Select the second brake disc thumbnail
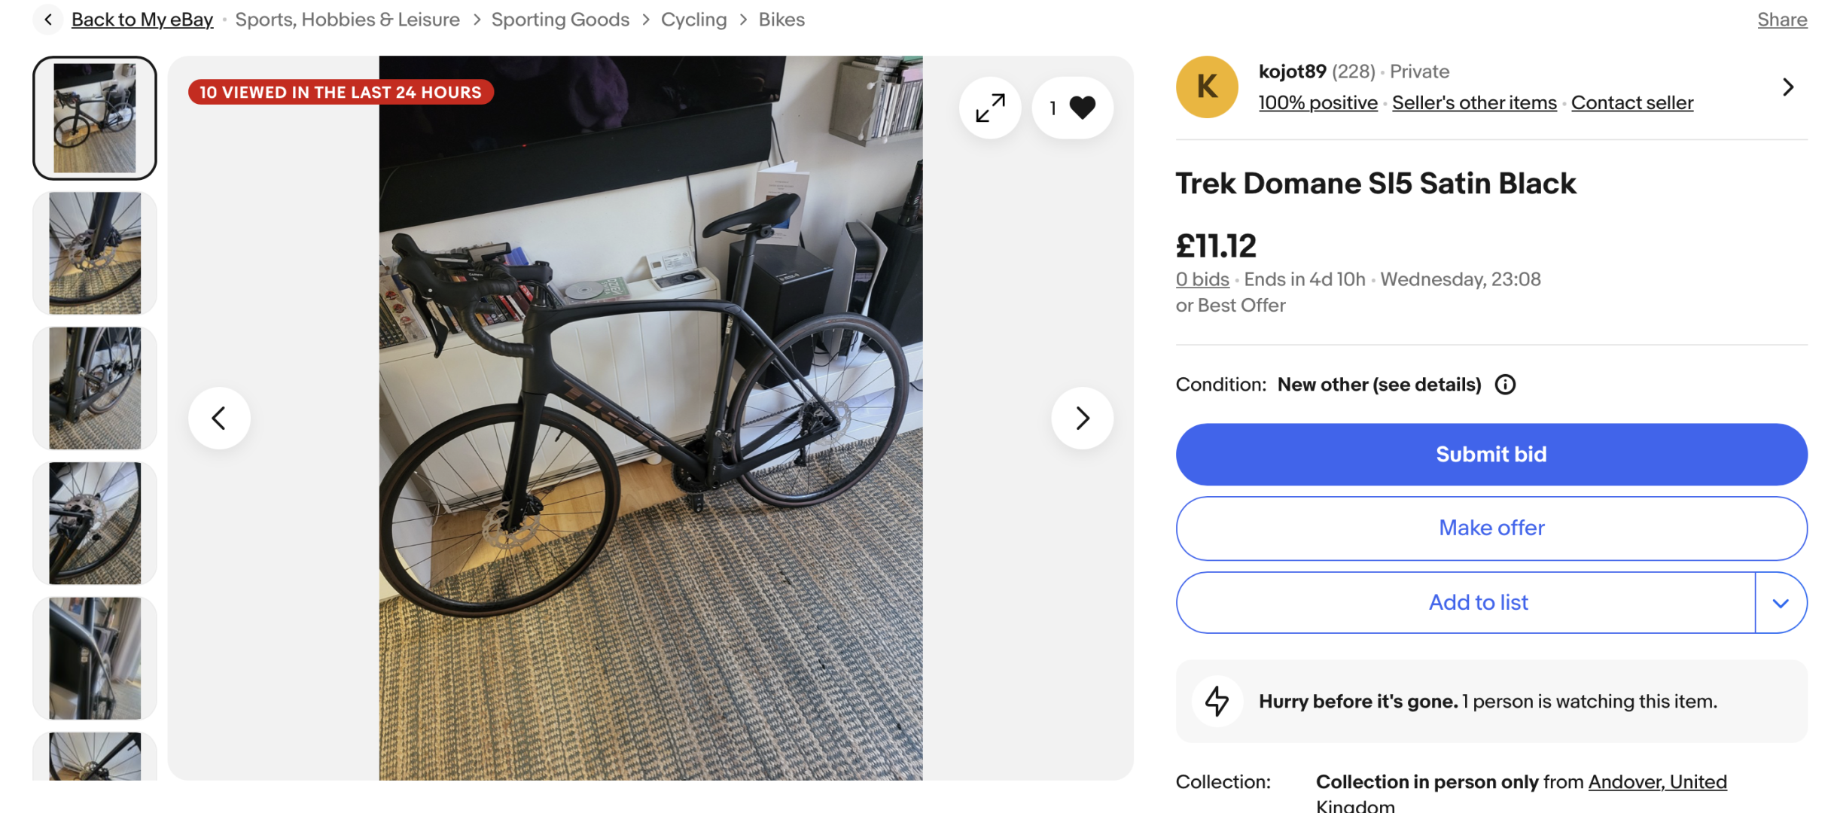This screenshot has width=1834, height=813. pos(95,253)
